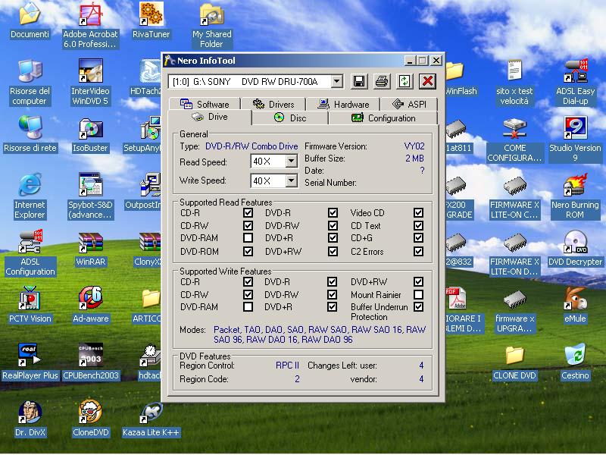
Task: Click the VY02 firmware version value
Action: 414,146
